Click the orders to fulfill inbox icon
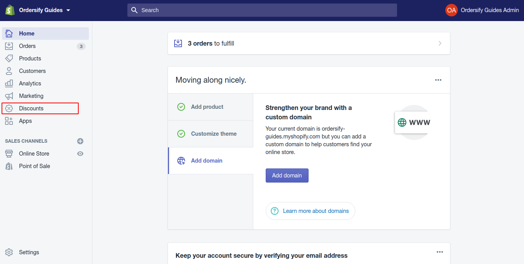524x264 pixels. 178,43
